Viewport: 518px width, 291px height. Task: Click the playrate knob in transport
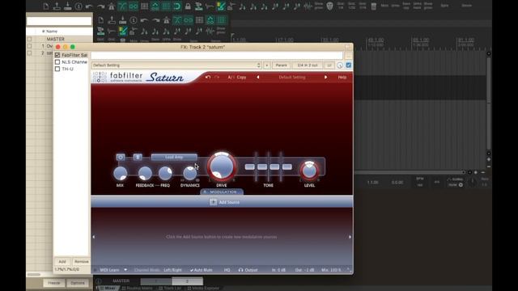pyautogui.click(x=473, y=182)
